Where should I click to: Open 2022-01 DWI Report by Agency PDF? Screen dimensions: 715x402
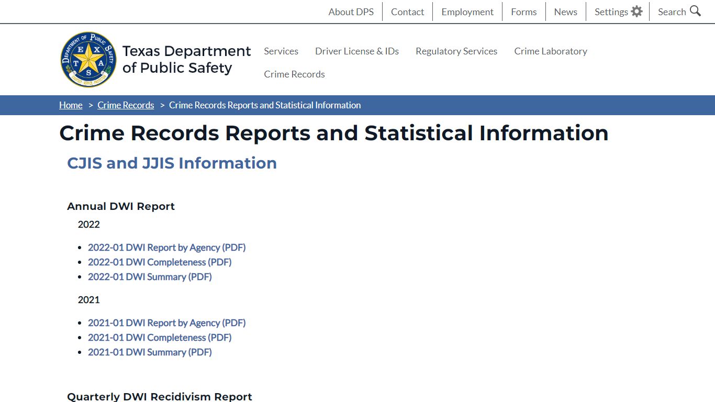(x=166, y=247)
